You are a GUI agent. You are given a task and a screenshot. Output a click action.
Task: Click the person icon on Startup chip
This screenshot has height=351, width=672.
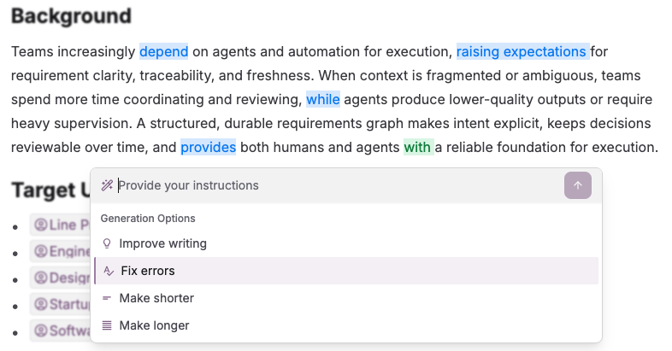[39, 305]
